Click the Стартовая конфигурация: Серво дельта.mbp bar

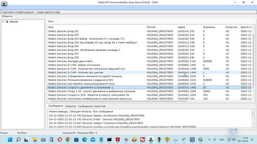[128, 12]
